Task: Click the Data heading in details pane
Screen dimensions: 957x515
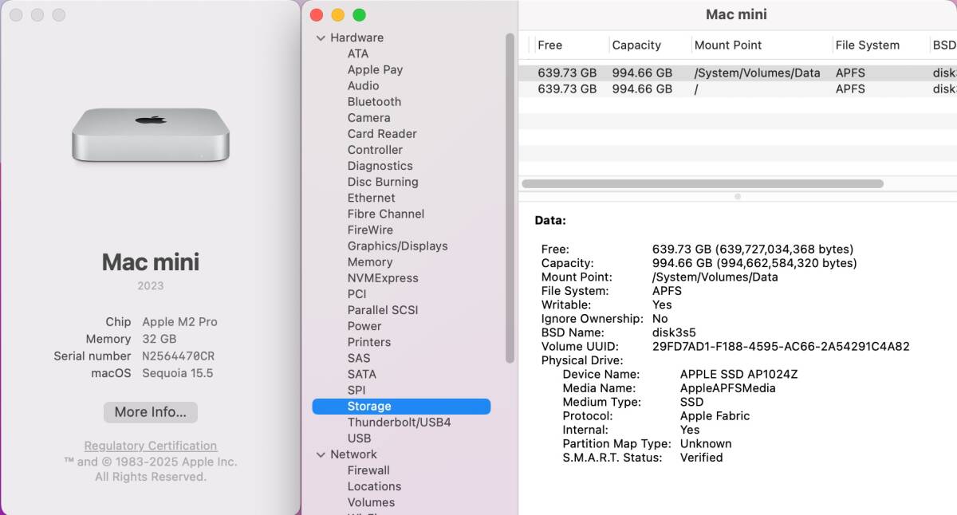Action: pyautogui.click(x=550, y=221)
